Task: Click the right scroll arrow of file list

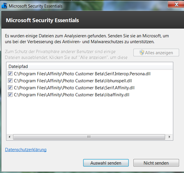Action: tap(169, 137)
